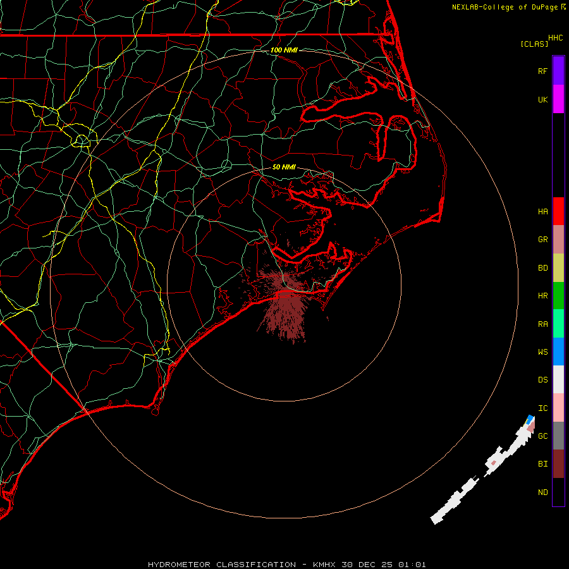Click the 'BI' legend label text

(x=542, y=464)
